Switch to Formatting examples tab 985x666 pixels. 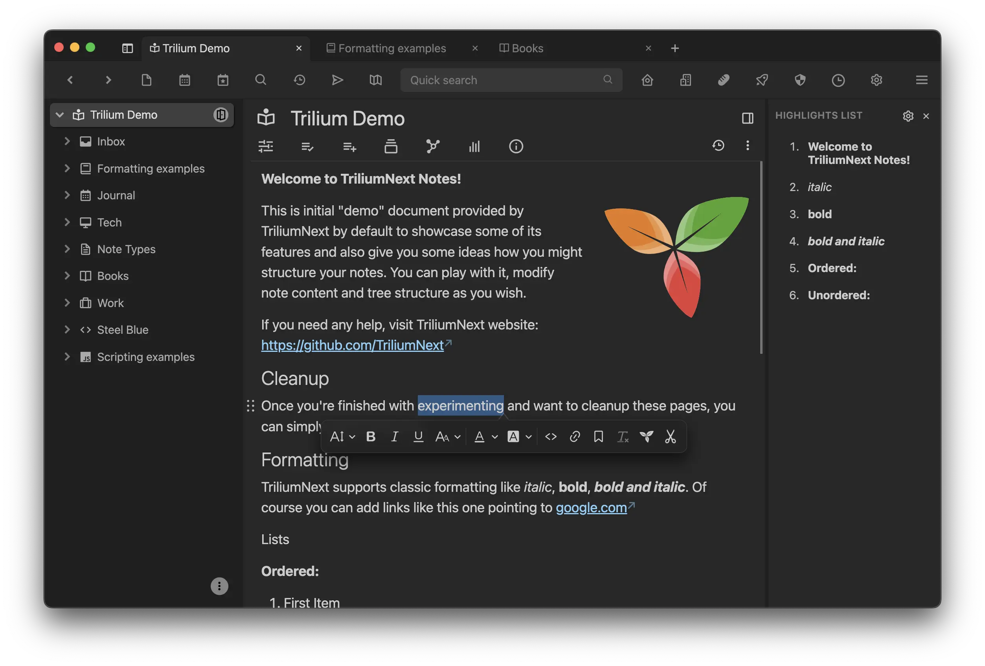pos(392,48)
